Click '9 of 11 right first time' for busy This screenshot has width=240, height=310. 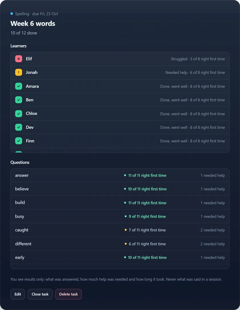(x=147, y=217)
